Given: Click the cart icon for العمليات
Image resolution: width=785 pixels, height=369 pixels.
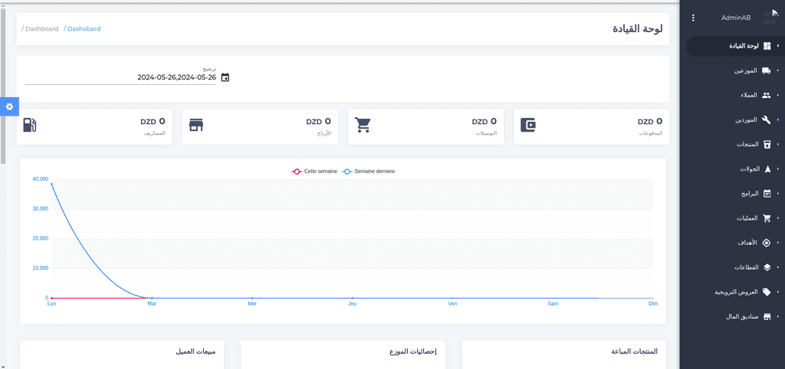Looking at the screenshot, I should coord(767,218).
